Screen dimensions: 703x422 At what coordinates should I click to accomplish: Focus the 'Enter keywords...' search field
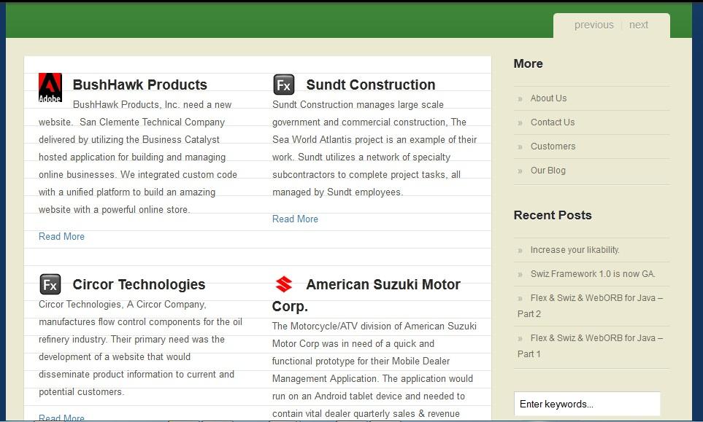(x=587, y=404)
